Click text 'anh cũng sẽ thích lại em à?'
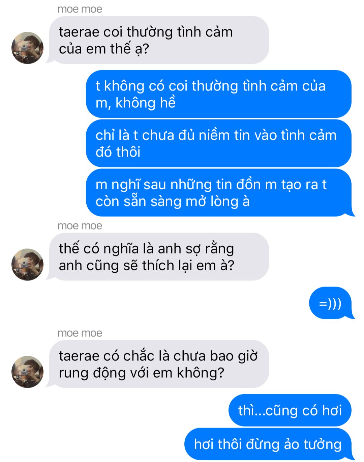This screenshot has width=364, height=462. tap(147, 266)
